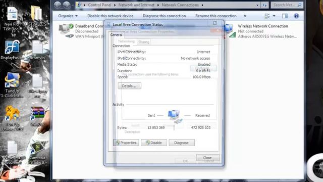
Task: Show more toolbar commands chevron
Action: [x=245, y=16]
